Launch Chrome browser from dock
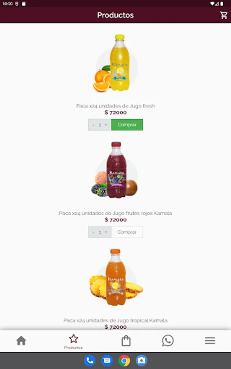The width and height of the screenshot is (231, 369). pyautogui.click(x=124, y=360)
